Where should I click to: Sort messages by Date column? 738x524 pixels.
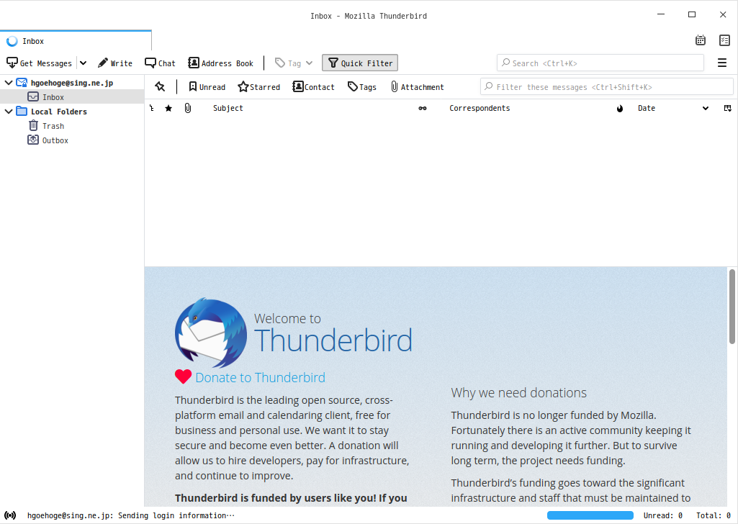[x=647, y=108]
